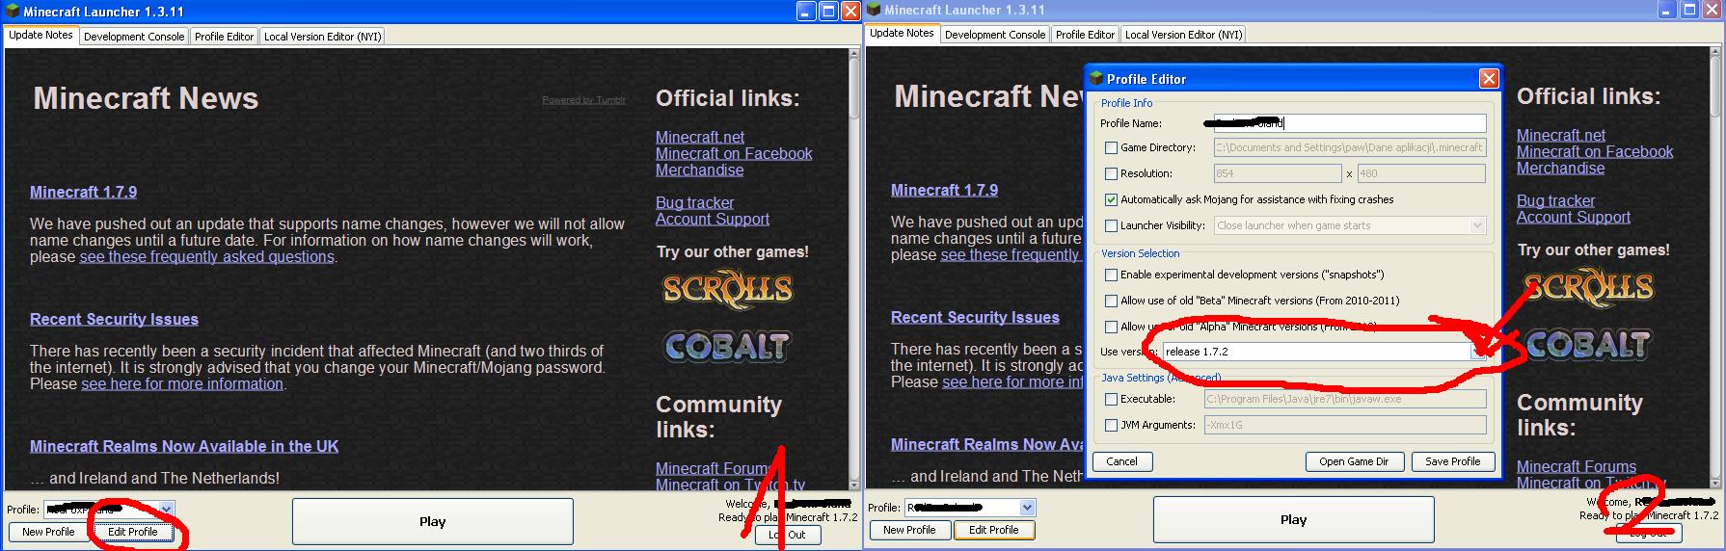Click Minecraft block icon in left window title bar
Screen dimensions: 1726x551
[x=13, y=11]
